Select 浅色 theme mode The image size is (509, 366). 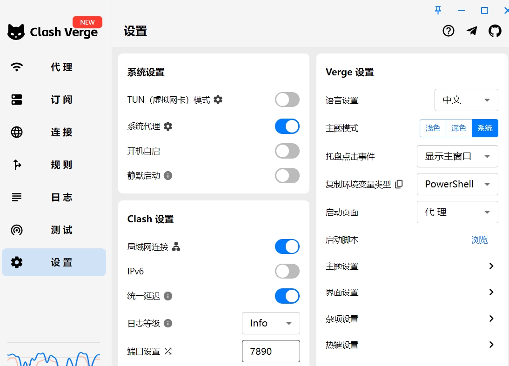coord(433,128)
